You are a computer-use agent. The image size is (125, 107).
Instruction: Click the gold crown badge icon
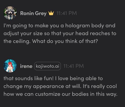[51, 13]
